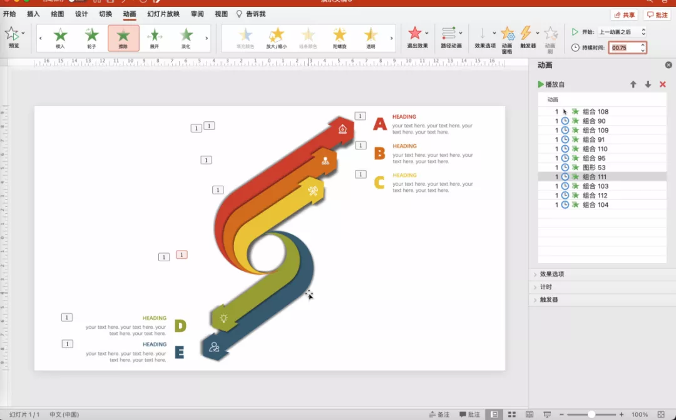Image resolution: width=676 pixels, height=420 pixels.
Task: Choose the 线条颜色 emphasis effect
Action: point(308,38)
